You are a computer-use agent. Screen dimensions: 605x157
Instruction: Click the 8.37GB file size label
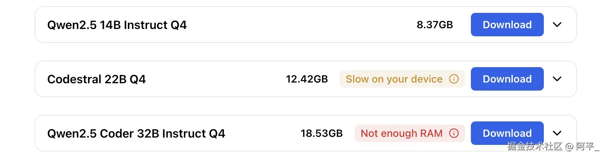[x=434, y=25]
